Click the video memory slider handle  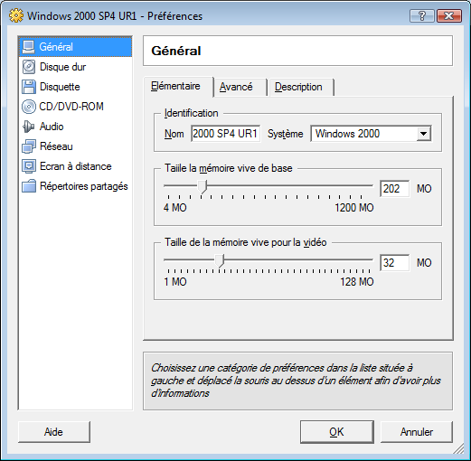click(x=220, y=260)
